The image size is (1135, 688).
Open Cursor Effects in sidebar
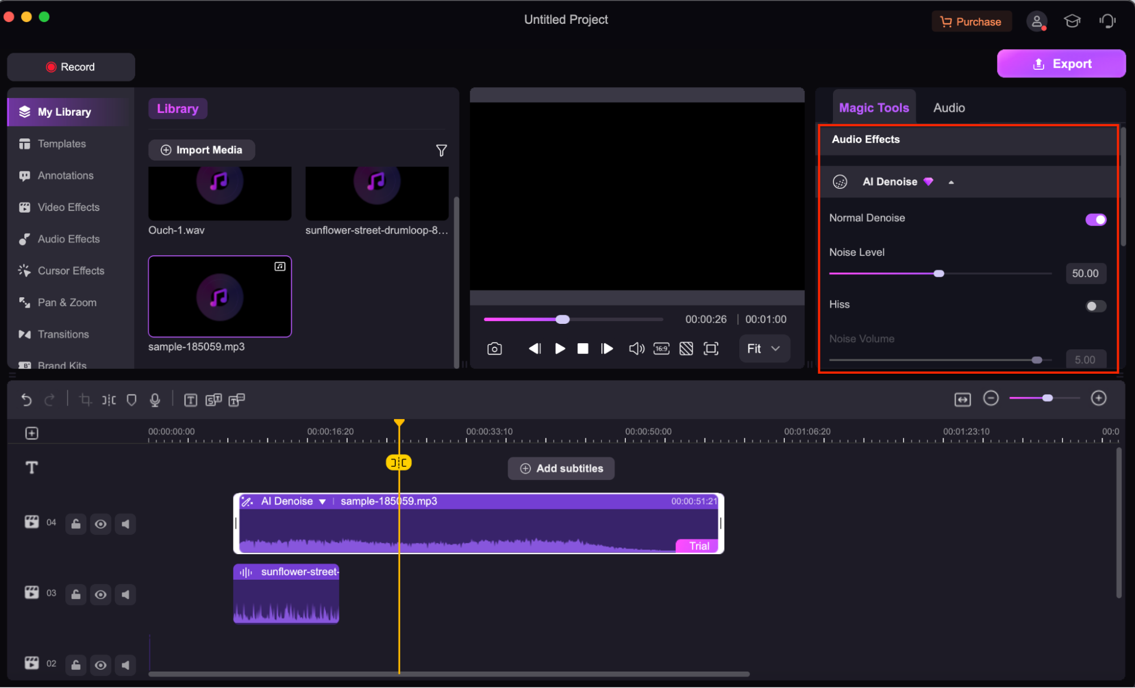pos(71,271)
